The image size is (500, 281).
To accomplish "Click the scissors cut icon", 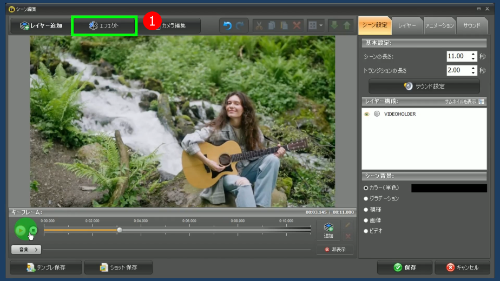I will pyautogui.click(x=259, y=25).
